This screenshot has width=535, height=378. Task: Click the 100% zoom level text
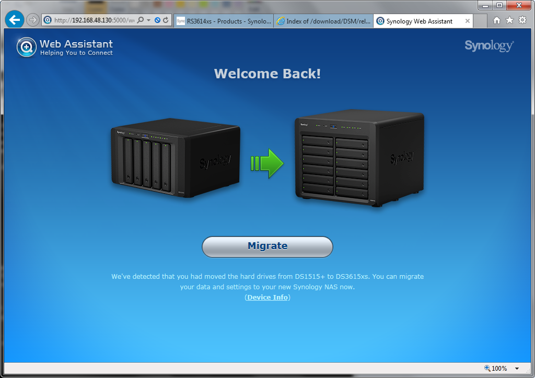click(499, 369)
